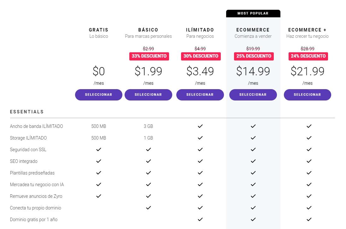Image resolution: width=346 pixels, height=229 pixels.
Task: Toggle the Remueve anuncios de Zyro checkmark for Ecommerce
Action: click(253, 196)
